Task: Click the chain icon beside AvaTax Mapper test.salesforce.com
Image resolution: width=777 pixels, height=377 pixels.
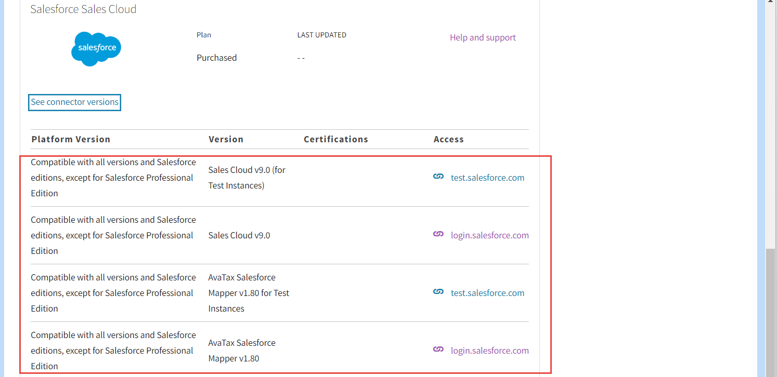Action: (x=438, y=292)
